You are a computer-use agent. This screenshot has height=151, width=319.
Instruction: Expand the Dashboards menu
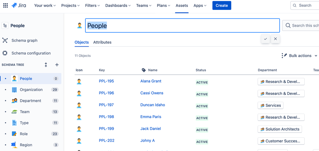point(118,5)
